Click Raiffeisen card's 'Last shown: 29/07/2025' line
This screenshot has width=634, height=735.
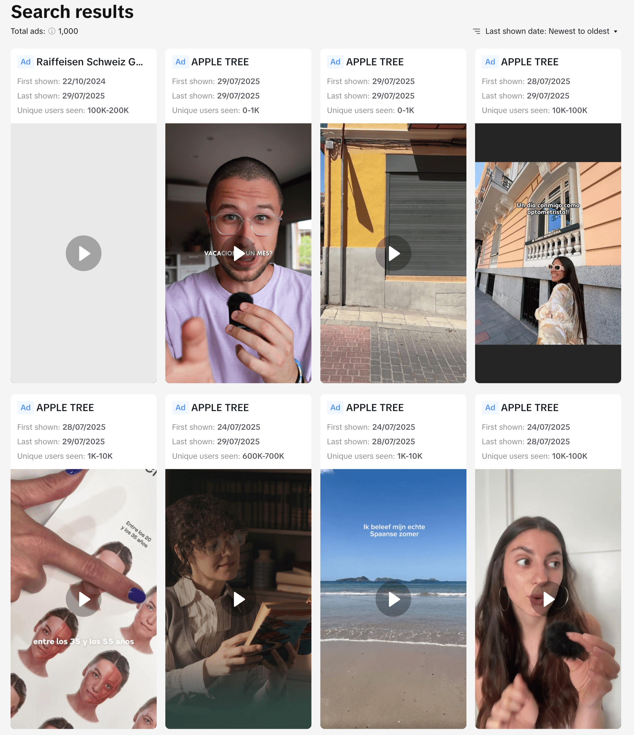point(61,96)
